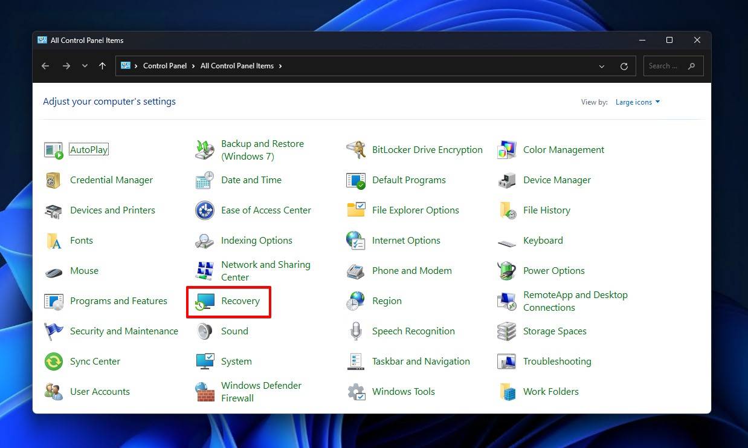Image resolution: width=748 pixels, height=448 pixels.
Task: Open the Sound speaker icon
Action: tap(205, 331)
